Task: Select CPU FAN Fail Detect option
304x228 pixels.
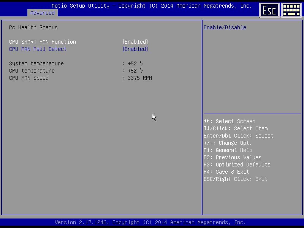Action: [x=38, y=49]
